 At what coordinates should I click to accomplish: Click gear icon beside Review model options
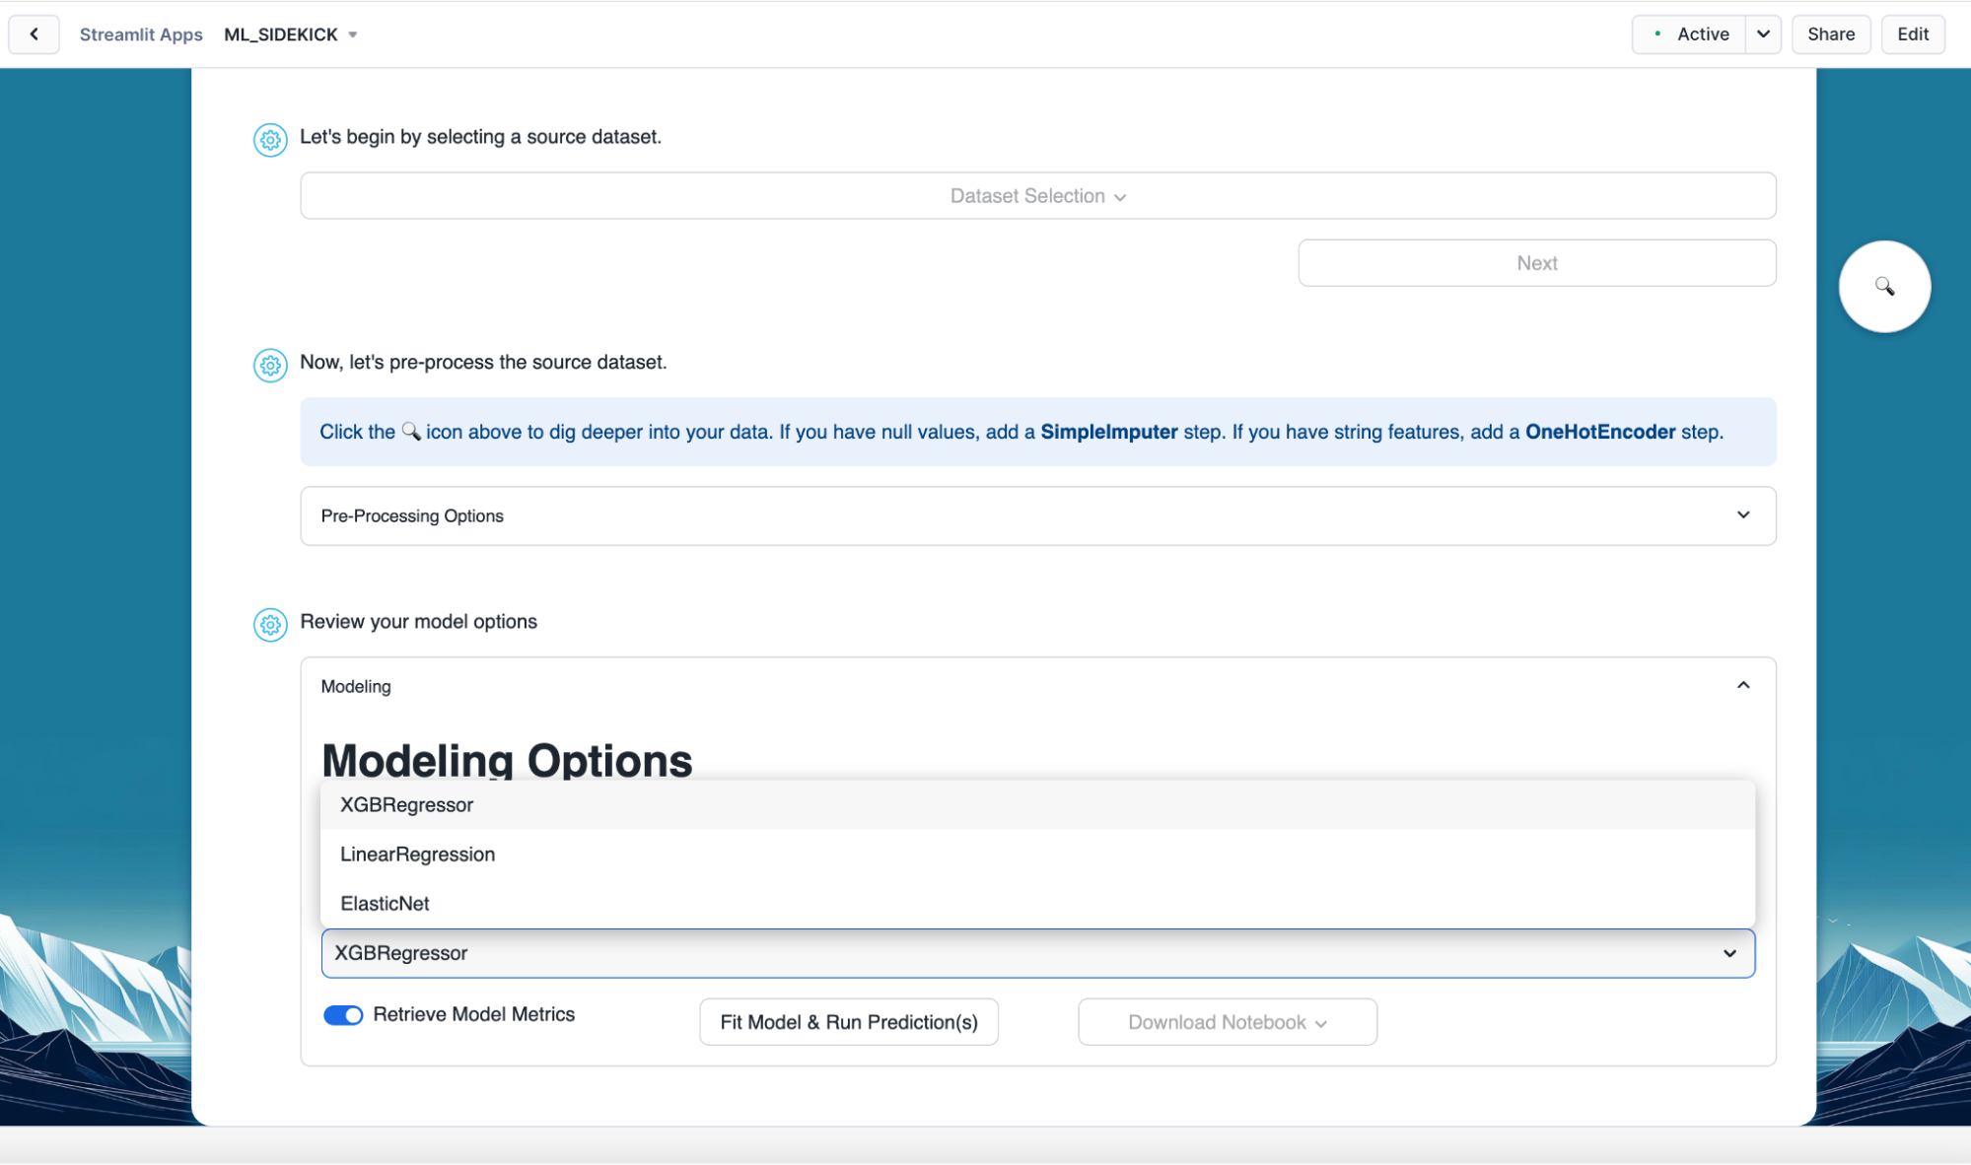[x=270, y=624]
